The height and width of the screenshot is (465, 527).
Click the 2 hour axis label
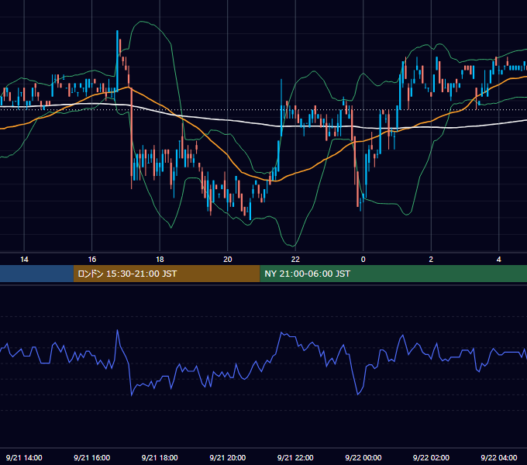click(431, 260)
